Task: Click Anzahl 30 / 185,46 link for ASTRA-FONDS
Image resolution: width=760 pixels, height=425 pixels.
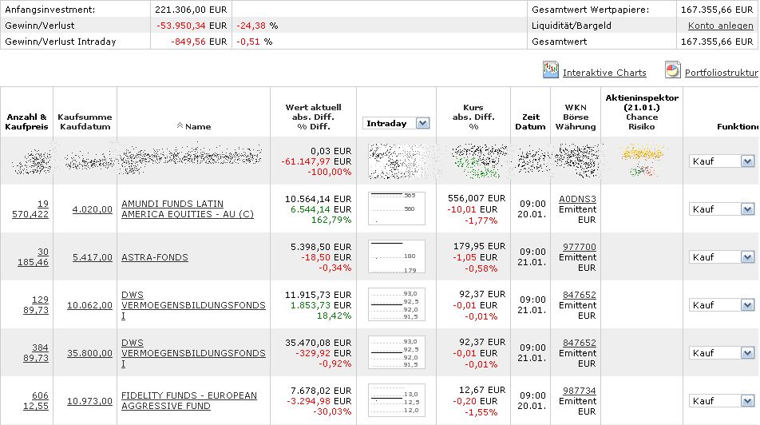Action: click(x=33, y=257)
